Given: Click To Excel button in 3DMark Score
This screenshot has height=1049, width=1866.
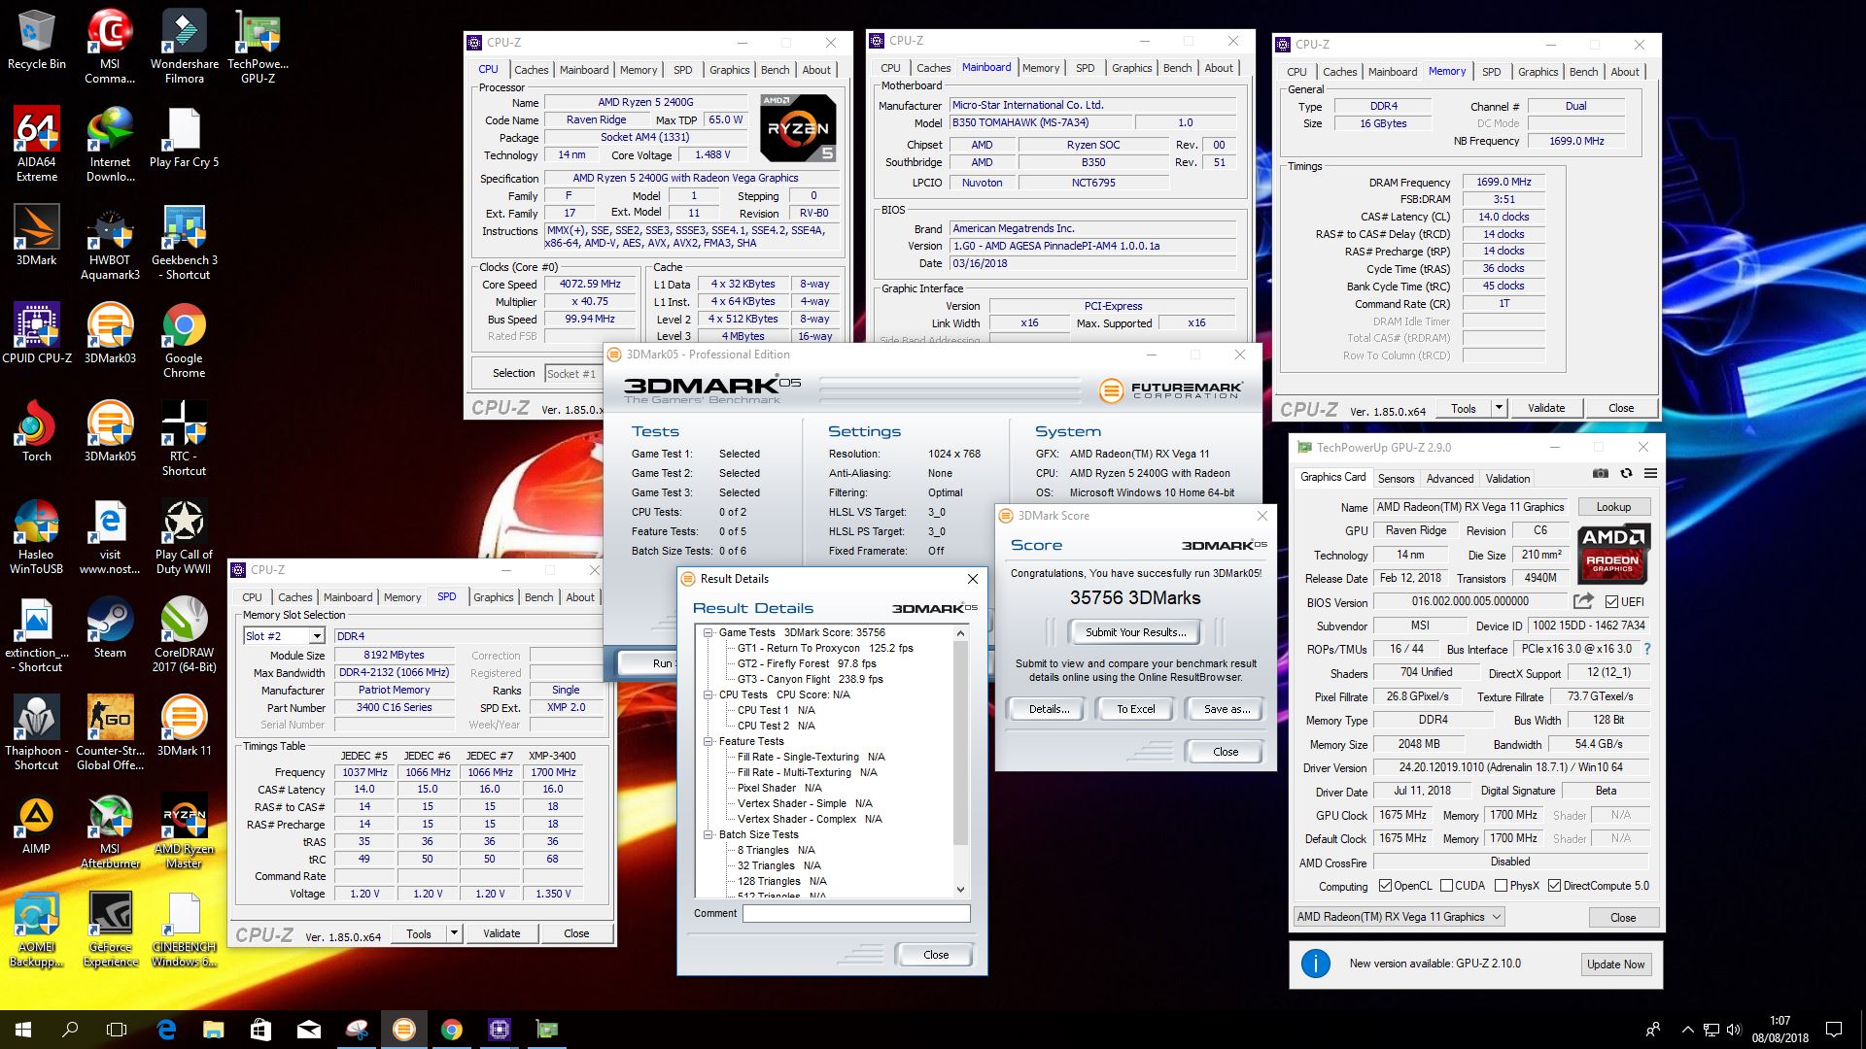Looking at the screenshot, I should coord(1135,709).
